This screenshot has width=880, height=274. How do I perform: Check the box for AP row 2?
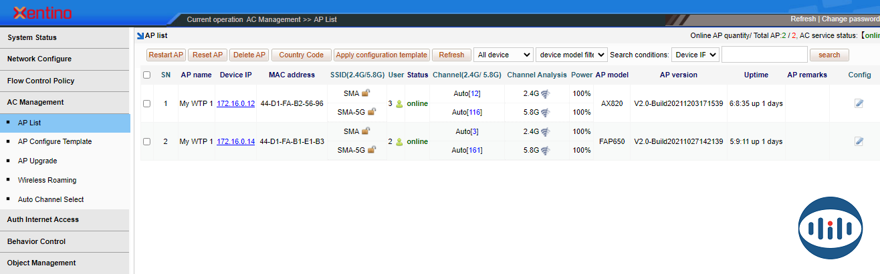[x=147, y=141]
